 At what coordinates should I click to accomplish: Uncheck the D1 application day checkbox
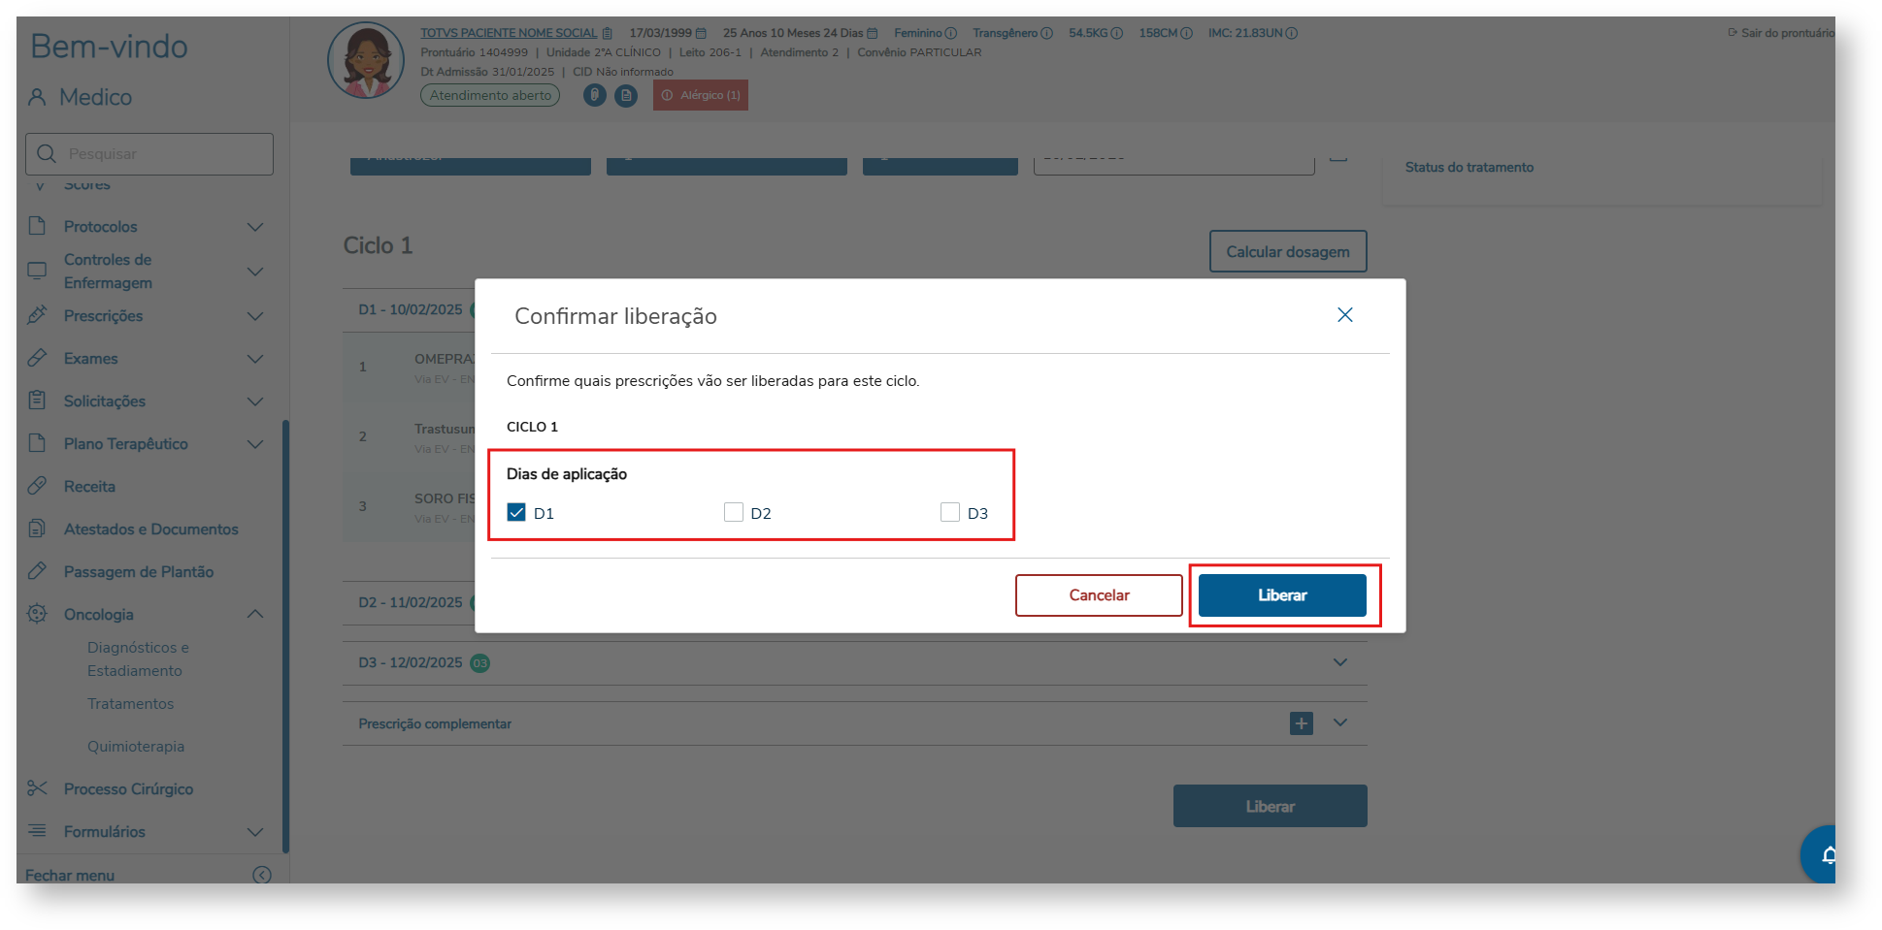coord(516,512)
